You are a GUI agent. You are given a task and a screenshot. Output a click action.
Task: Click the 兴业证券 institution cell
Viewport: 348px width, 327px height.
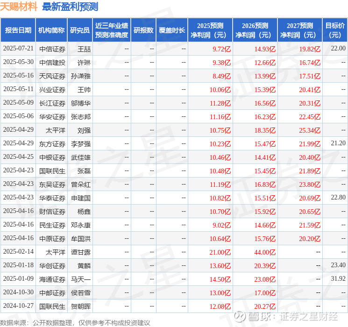click(x=52, y=90)
